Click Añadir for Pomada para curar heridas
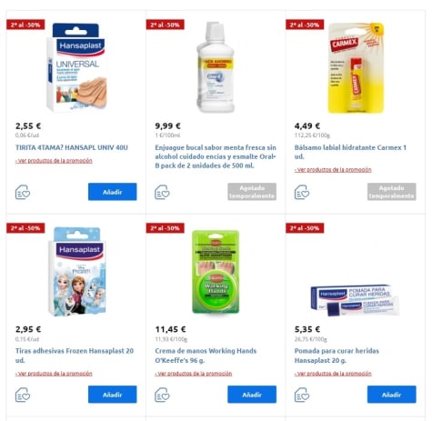The width and height of the screenshot is (432, 421). (x=392, y=395)
